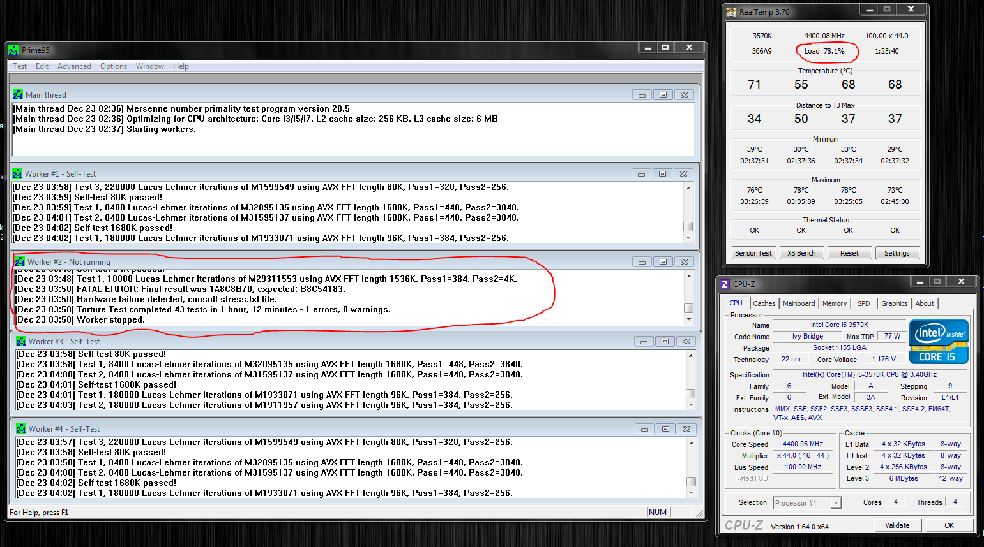The width and height of the screenshot is (984, 547).
Task: Click the '1.176 V' Core Voltage field
Action: 883,359
